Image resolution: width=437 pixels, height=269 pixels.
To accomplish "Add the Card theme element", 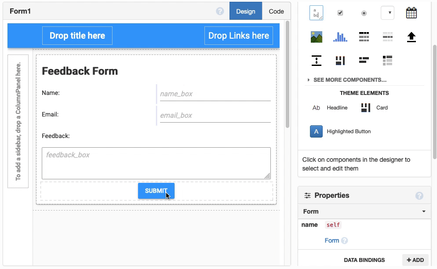I will [374, 108].
